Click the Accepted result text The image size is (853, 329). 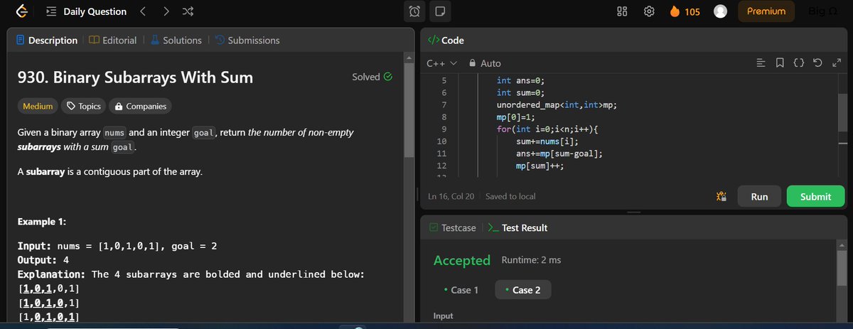point(462,260)
